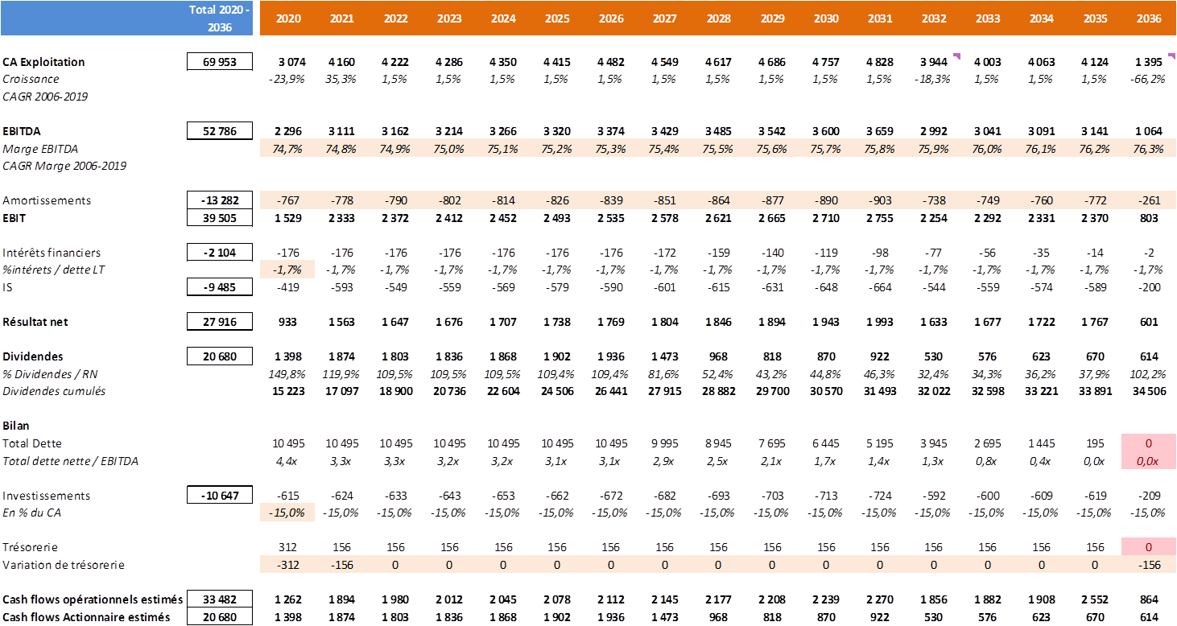Select the 2027 year column header
1177x626 pixels.
pos(664,19)
